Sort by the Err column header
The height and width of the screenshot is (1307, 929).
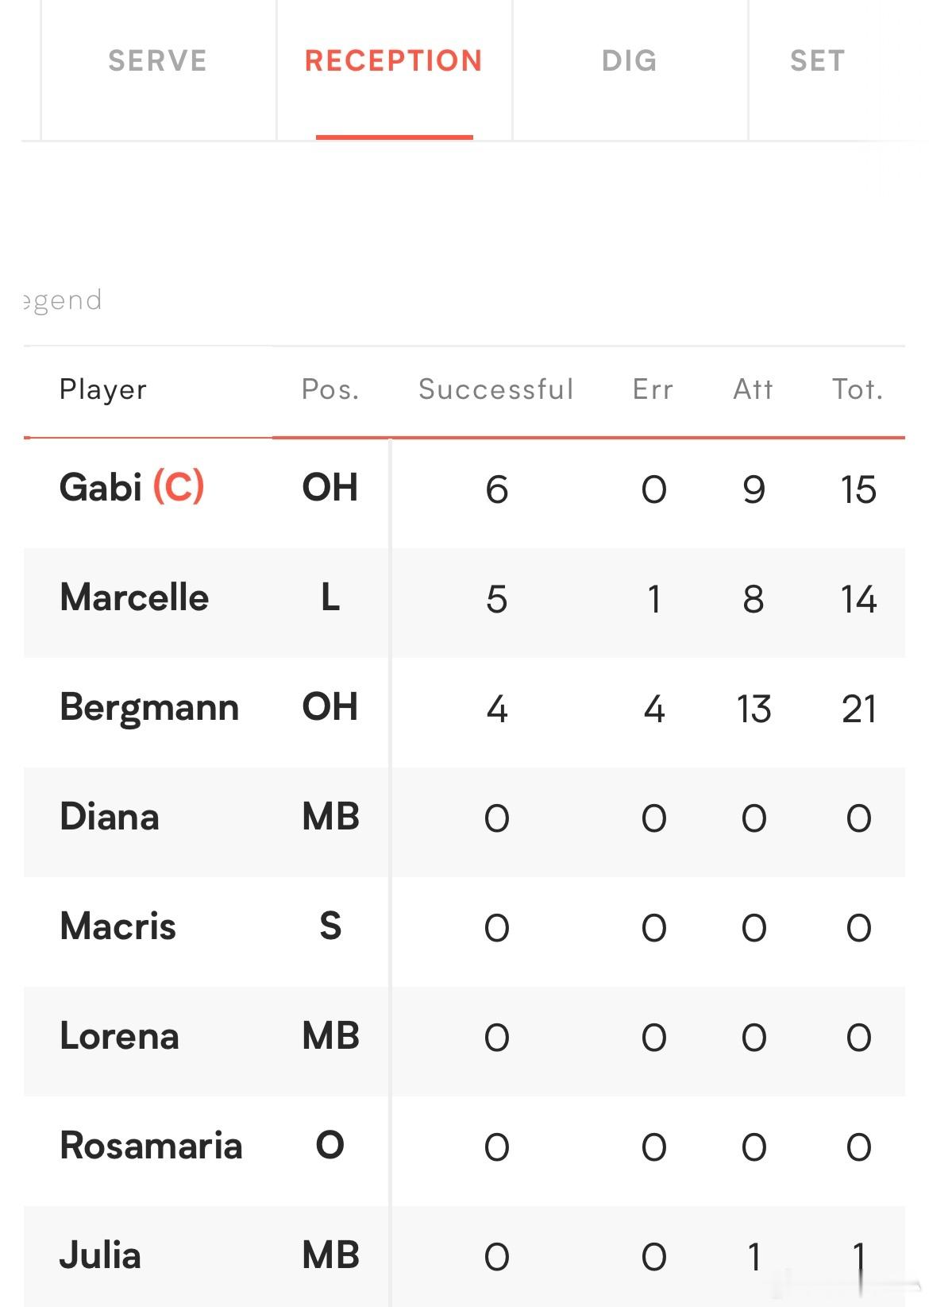point(653,389)
